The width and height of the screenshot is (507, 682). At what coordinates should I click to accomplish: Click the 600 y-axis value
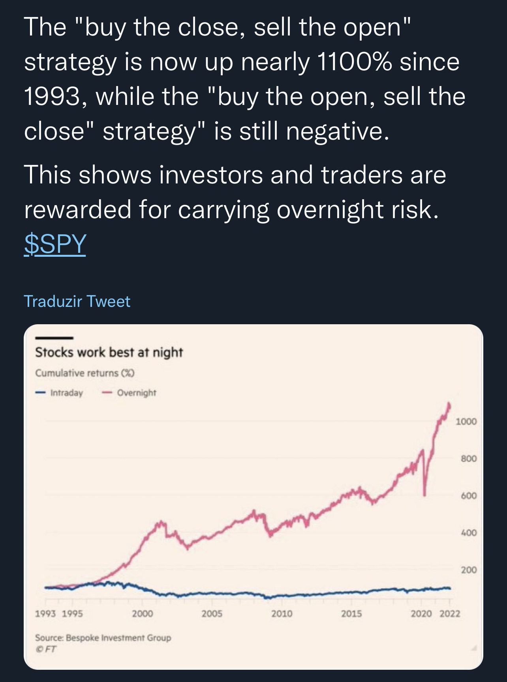[x=469, y=496]
